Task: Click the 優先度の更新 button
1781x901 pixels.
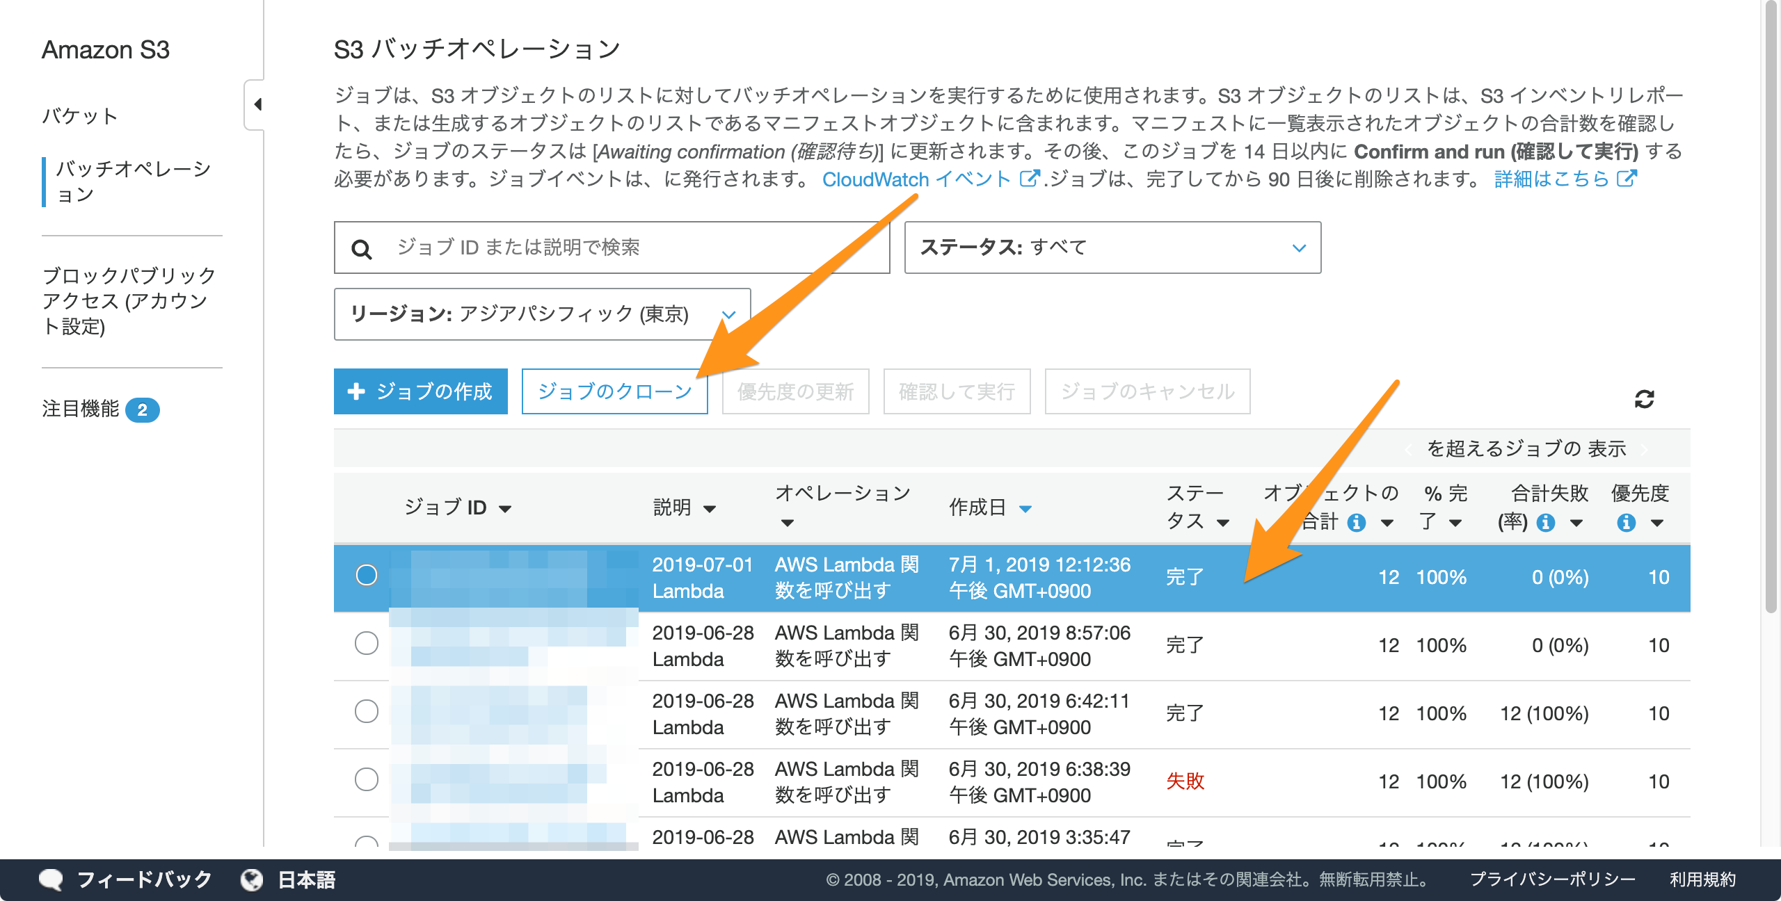Action: [x=796, y=391]
